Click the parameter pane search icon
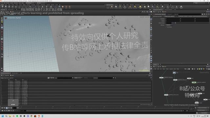The image size is (210, 118). point(204,14)
